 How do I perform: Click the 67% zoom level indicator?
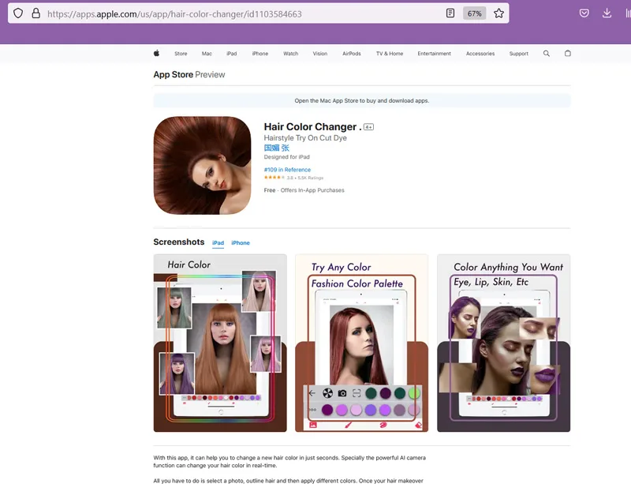click(x=475, y=13)
